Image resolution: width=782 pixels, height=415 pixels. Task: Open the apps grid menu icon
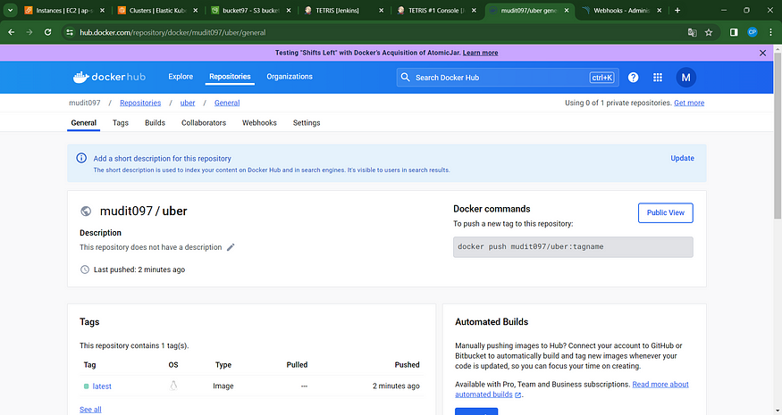[658, 78]
